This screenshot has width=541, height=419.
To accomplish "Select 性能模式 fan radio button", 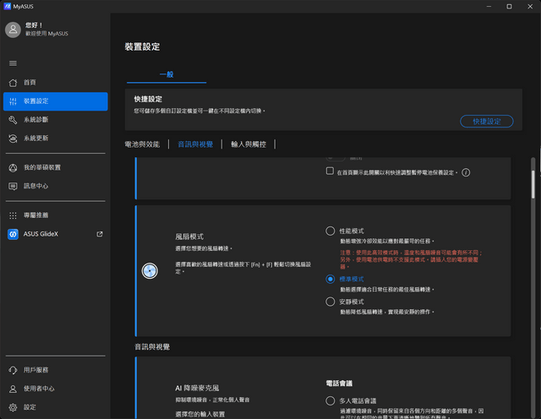I will coord(331,231).
